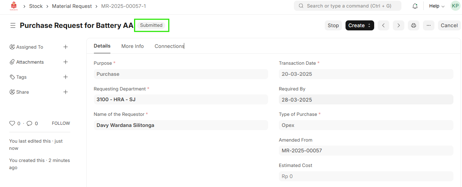Switch to the More Info tab
This screenshot has height=187, width=462.
click(x=133, y=46)
